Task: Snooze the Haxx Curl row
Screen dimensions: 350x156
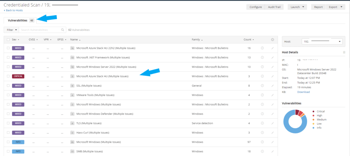Action: 262,132
